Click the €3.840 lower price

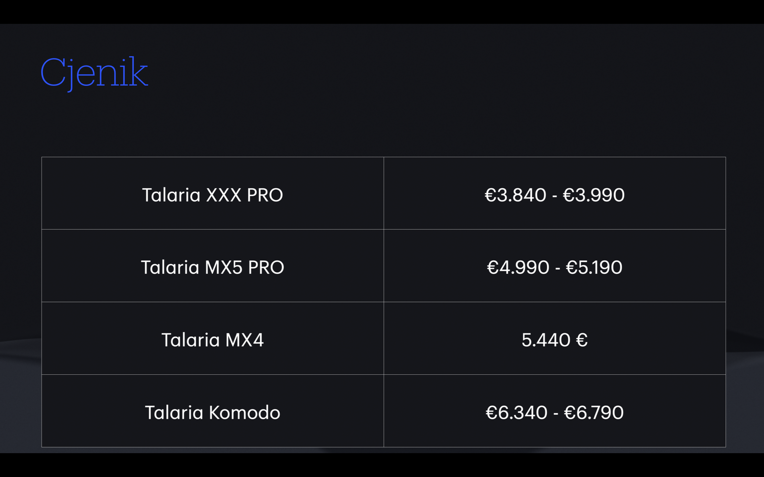(515, 195)
